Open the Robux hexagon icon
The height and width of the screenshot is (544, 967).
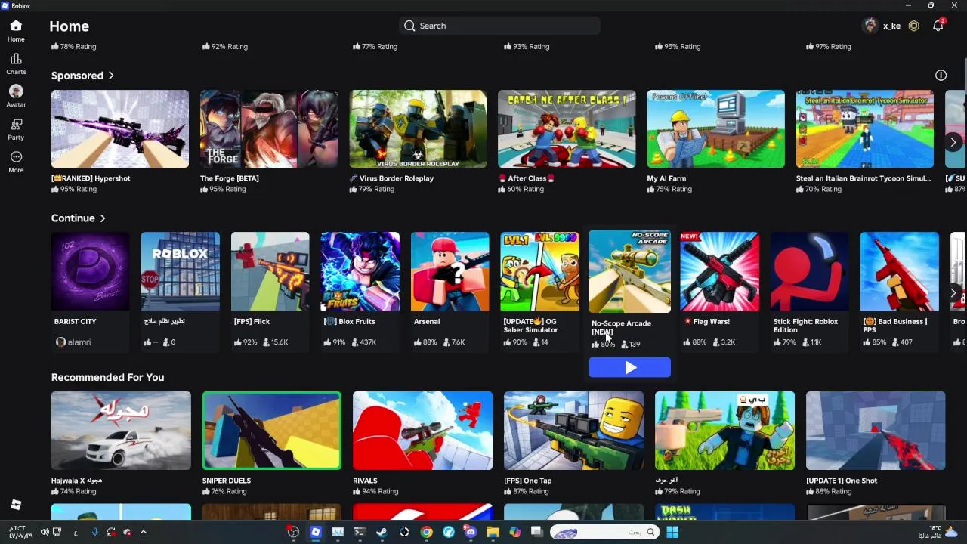point(913,26)
